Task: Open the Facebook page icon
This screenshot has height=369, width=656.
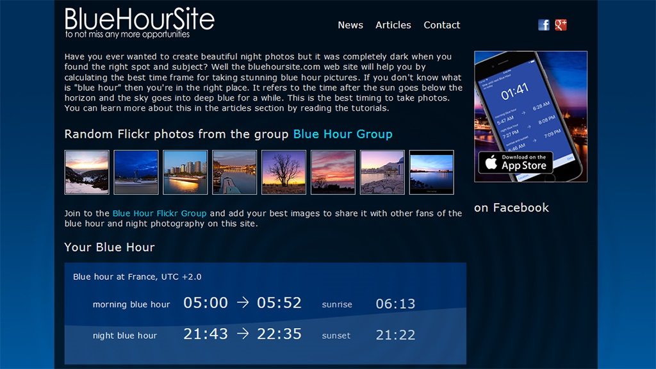Action: (x=544, y=25)
